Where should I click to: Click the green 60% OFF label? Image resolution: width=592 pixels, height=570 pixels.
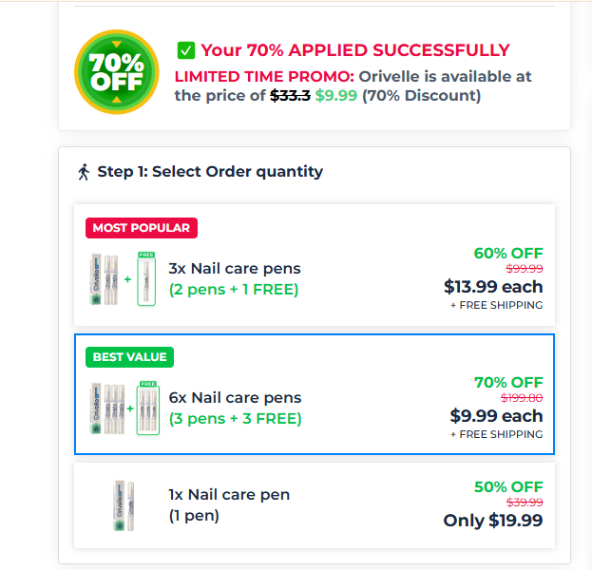[508, 253]
